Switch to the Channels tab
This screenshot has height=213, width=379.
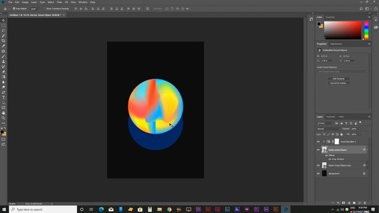click(x=330, y=117)
